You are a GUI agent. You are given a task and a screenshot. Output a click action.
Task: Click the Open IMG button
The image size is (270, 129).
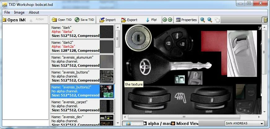(x=14, y=20)
